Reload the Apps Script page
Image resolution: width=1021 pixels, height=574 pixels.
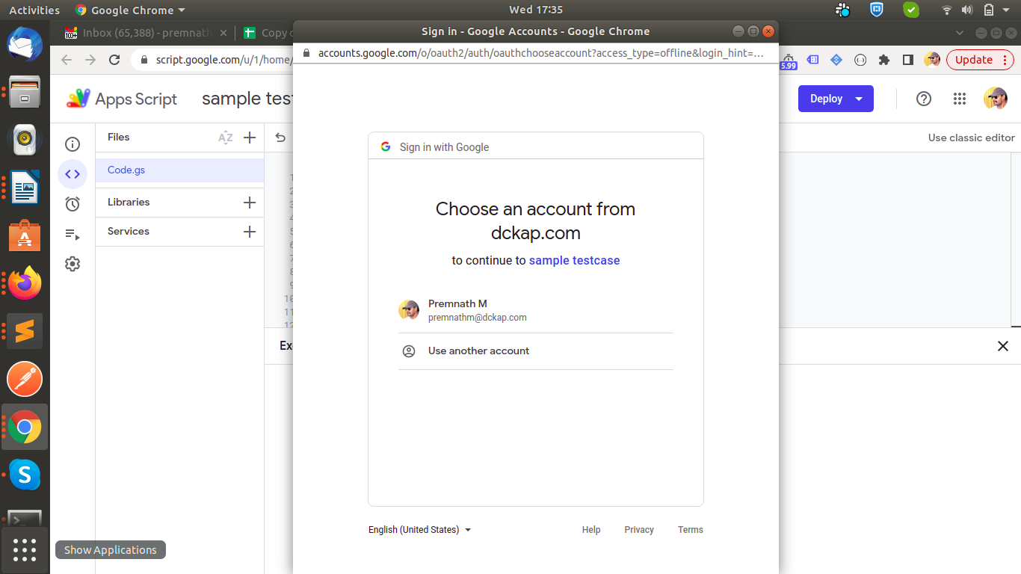pos(114,60)
